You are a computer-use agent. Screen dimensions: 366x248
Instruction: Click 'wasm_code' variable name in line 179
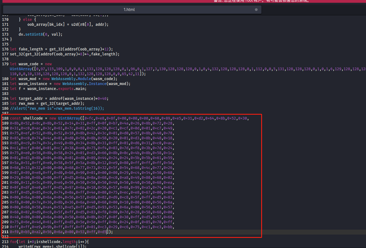coord(29,64)
